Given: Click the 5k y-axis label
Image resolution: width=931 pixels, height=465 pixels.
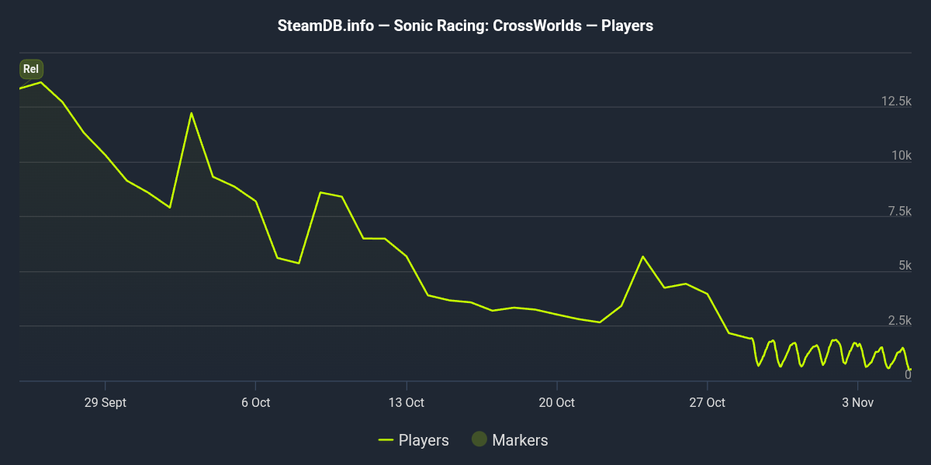Looking at the screenshot, I should point(904,266).
